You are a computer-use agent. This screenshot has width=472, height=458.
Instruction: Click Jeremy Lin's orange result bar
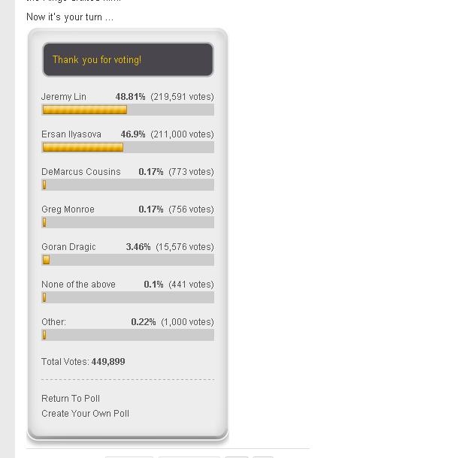[84, 110]
